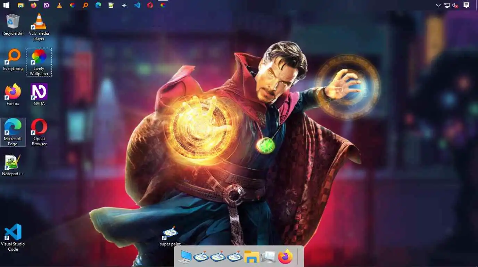The image size is (478, 267).
Task: Select the super paint desktop shortcut
Action: point(170,236)
